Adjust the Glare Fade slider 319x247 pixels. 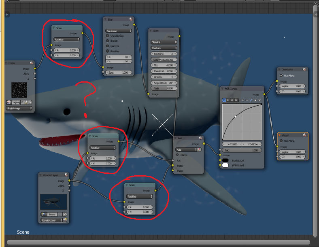(164, 88)
